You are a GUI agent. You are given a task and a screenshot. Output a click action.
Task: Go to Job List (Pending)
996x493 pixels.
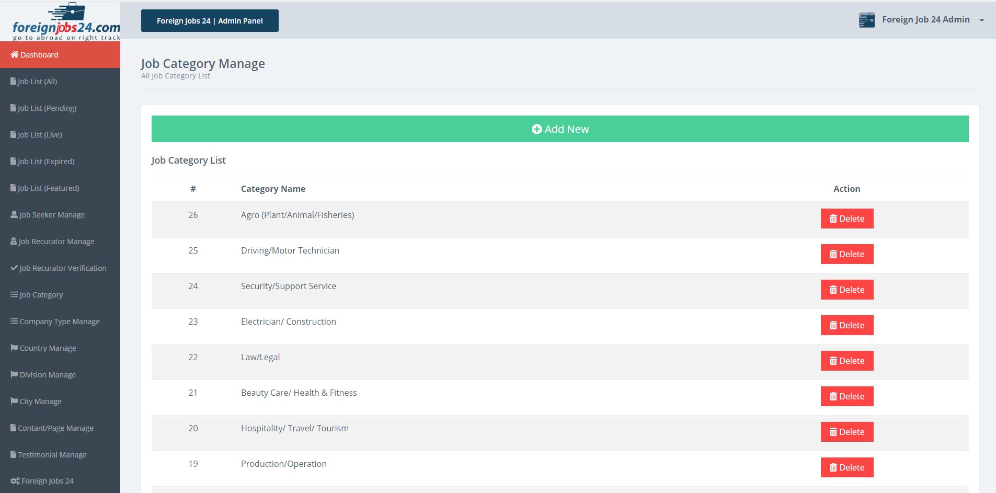(60, 108)
